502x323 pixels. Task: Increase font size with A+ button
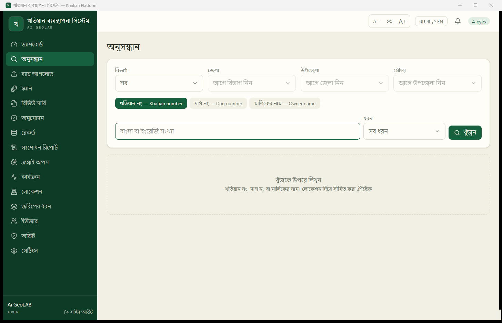tap(402, 21)
